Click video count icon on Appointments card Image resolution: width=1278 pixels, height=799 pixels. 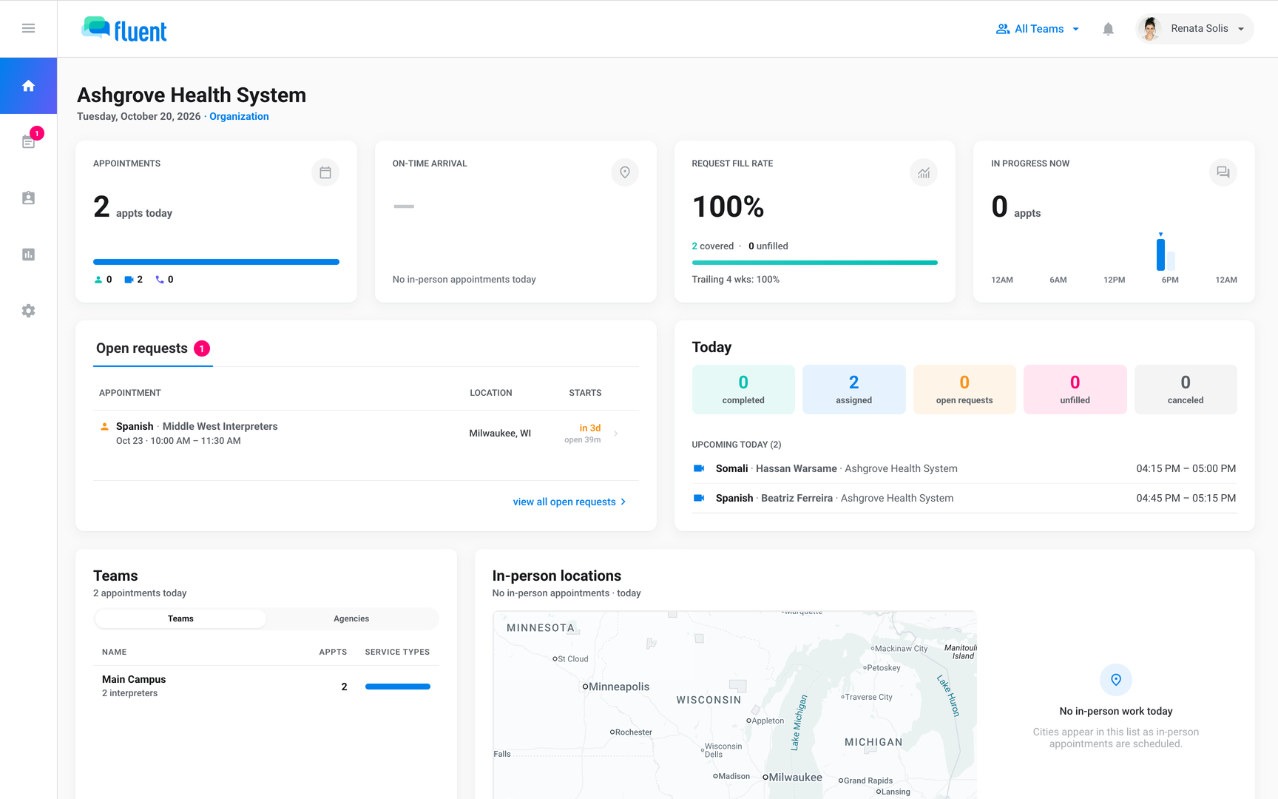[x=129, y=280]
